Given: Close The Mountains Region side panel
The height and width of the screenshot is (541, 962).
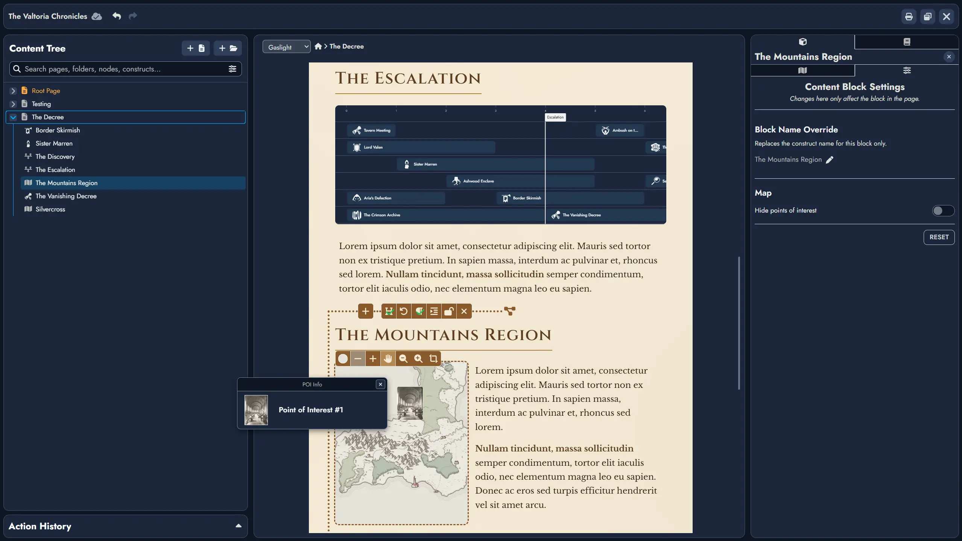Looking at the screenshot, I should pos(949,57).
